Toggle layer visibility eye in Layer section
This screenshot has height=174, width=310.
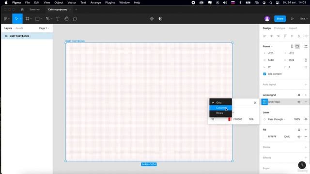(x=306, y=119)
